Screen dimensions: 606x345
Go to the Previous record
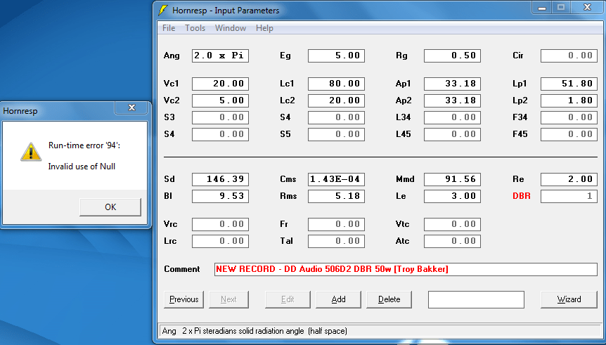point(183,299)
